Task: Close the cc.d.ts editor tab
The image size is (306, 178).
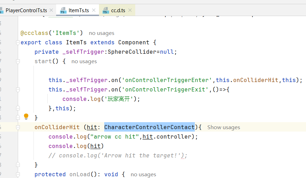Action: click(x=130, y=10)
